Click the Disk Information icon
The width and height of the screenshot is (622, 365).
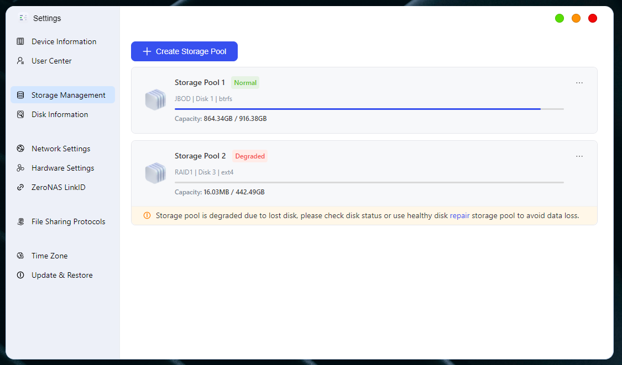click(x=20, y=114)
